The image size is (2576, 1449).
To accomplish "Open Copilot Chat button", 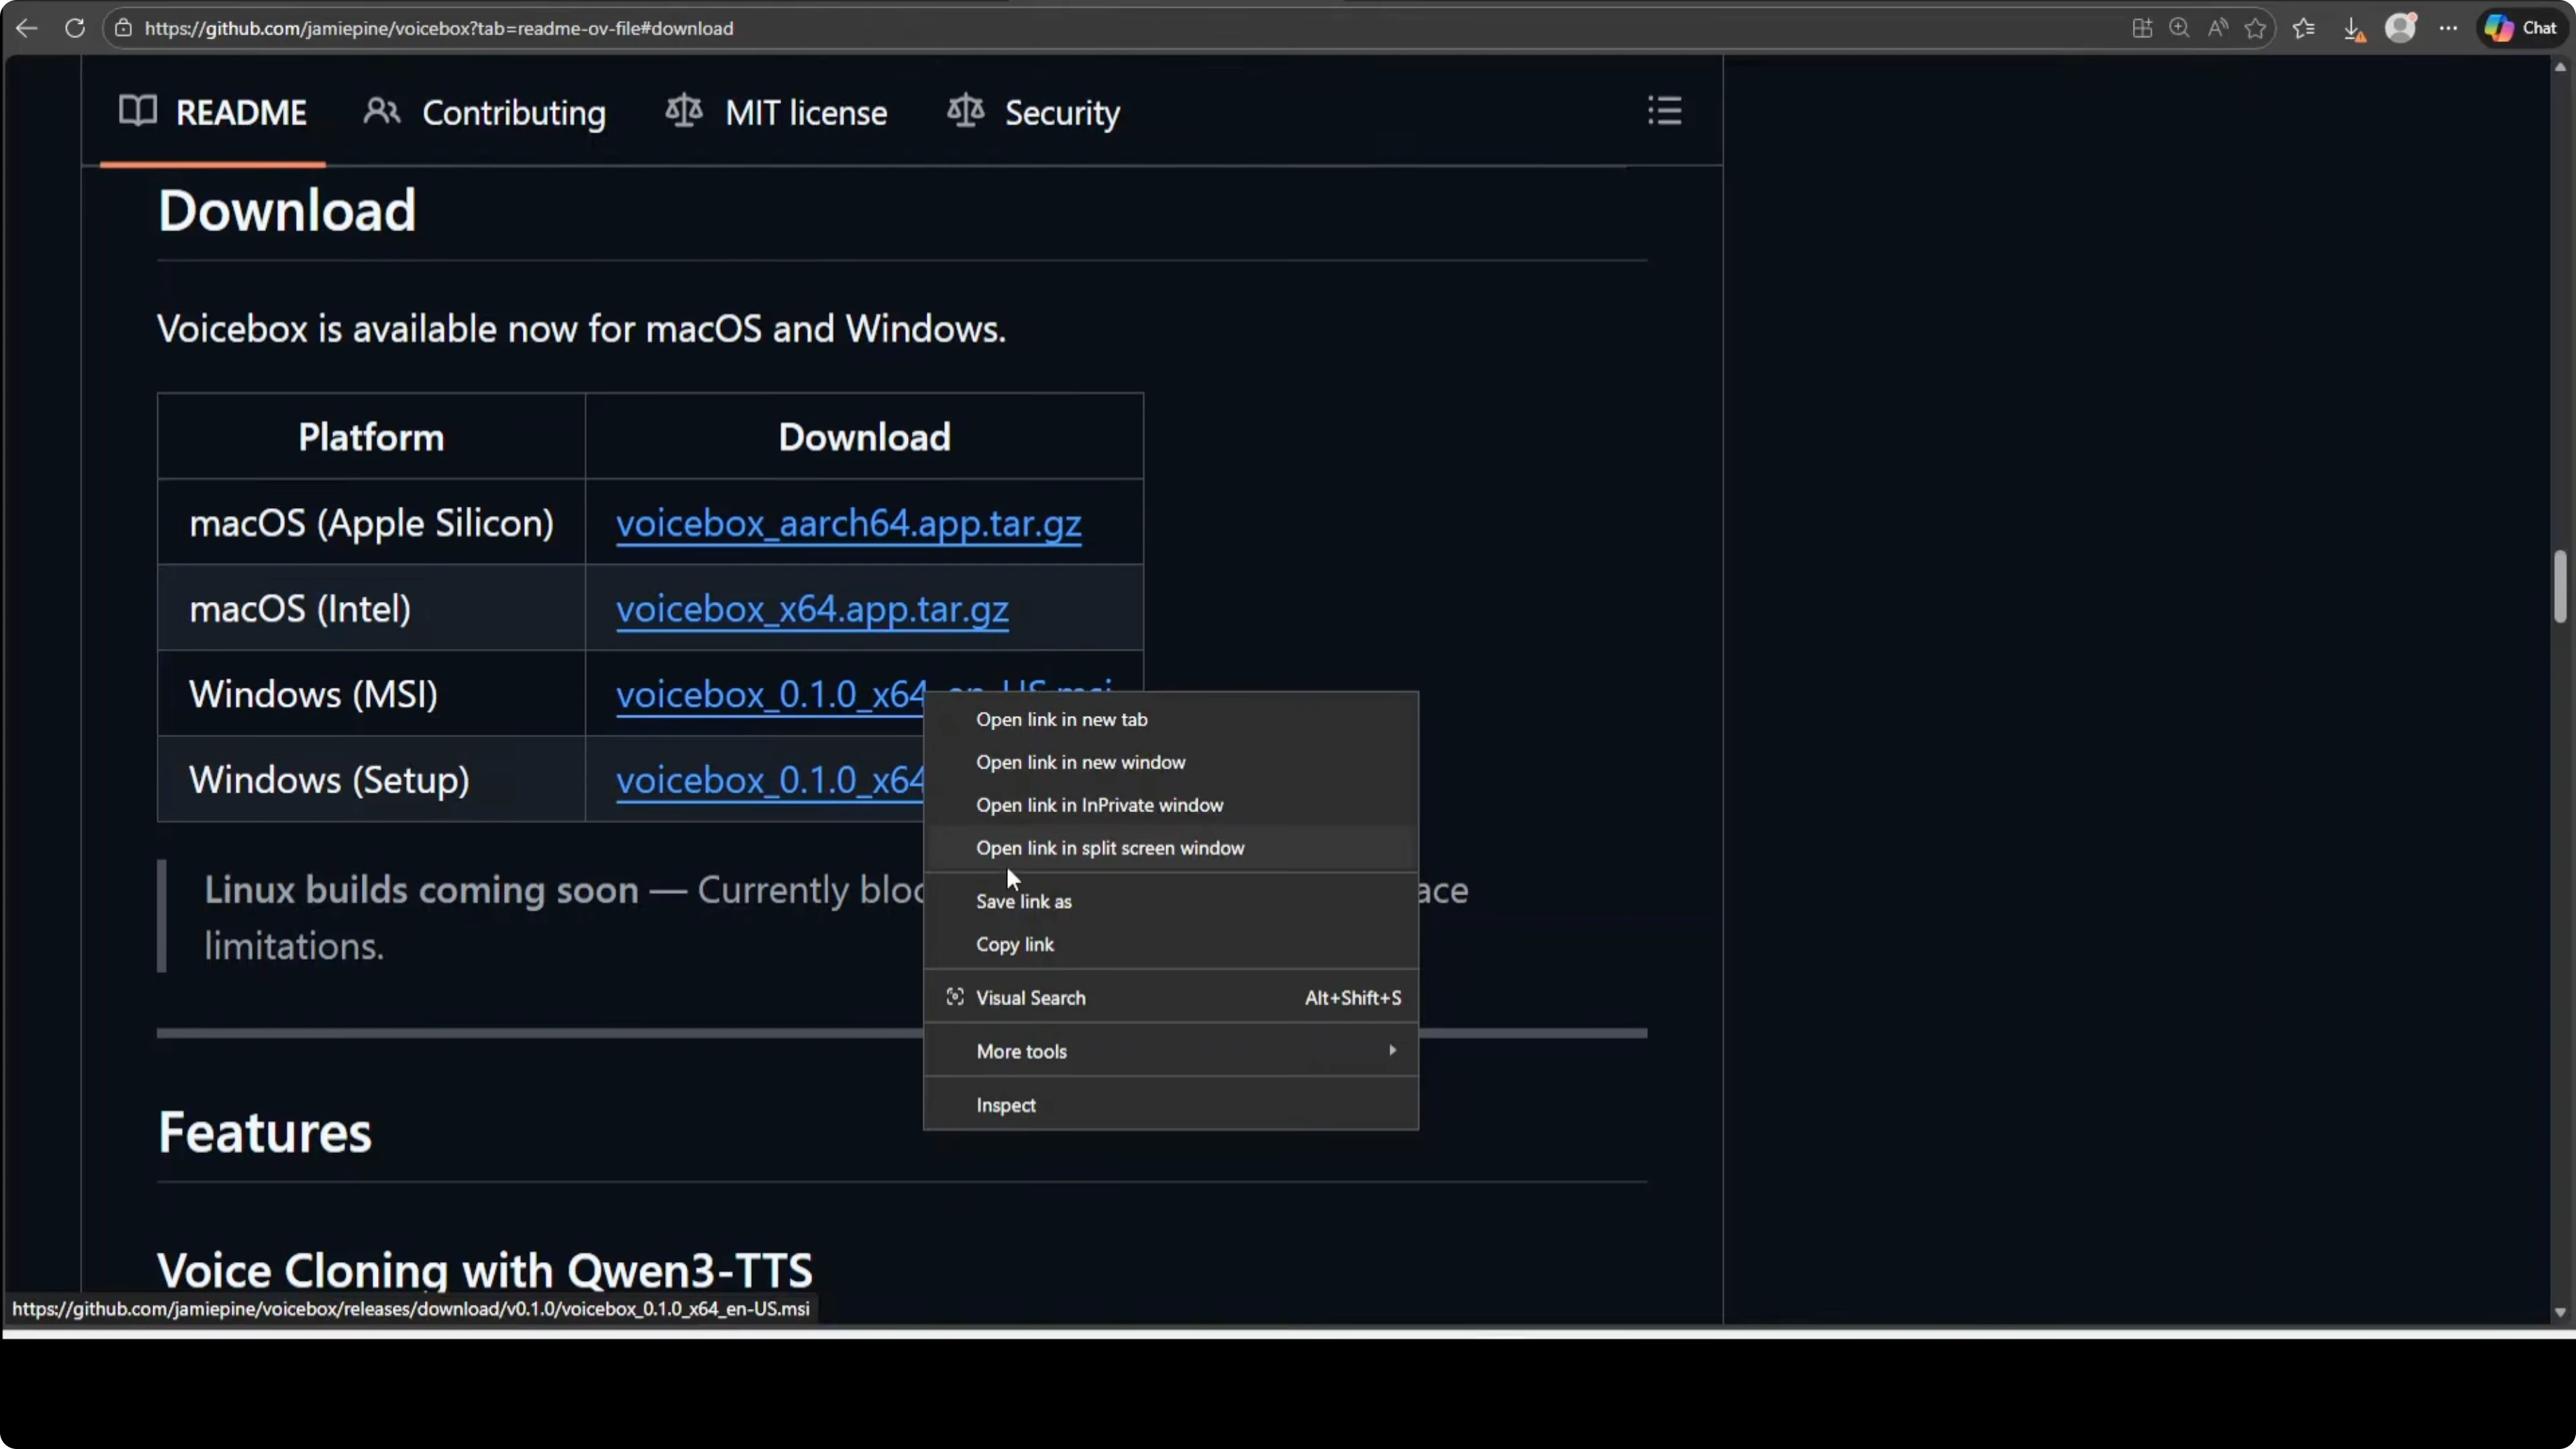I will (x=2521, y=28).
